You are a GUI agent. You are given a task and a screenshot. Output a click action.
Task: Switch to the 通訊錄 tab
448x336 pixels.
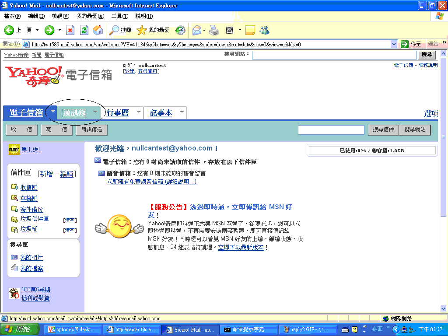pyautogui.click(x=74, y=113)
